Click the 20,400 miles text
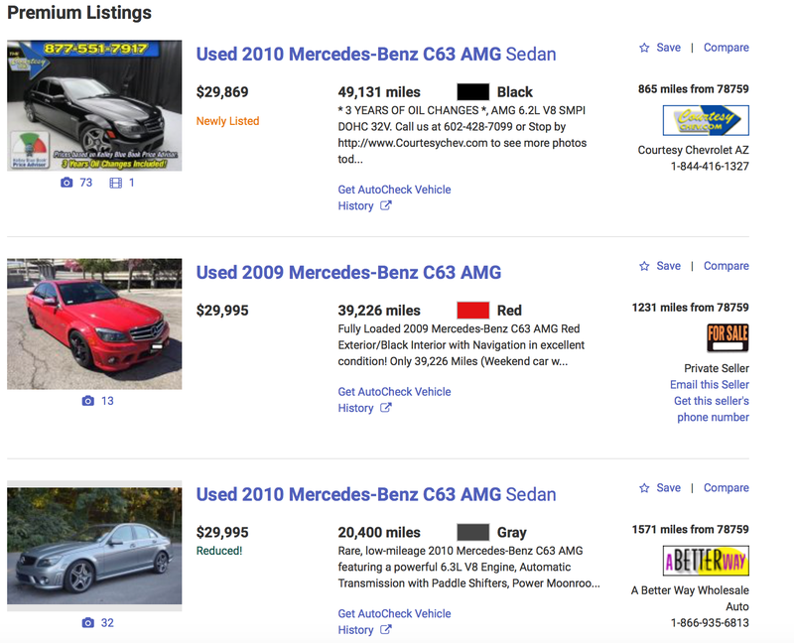Image resolution: width=794 pixels, height=643 pixels. (379, 532)
